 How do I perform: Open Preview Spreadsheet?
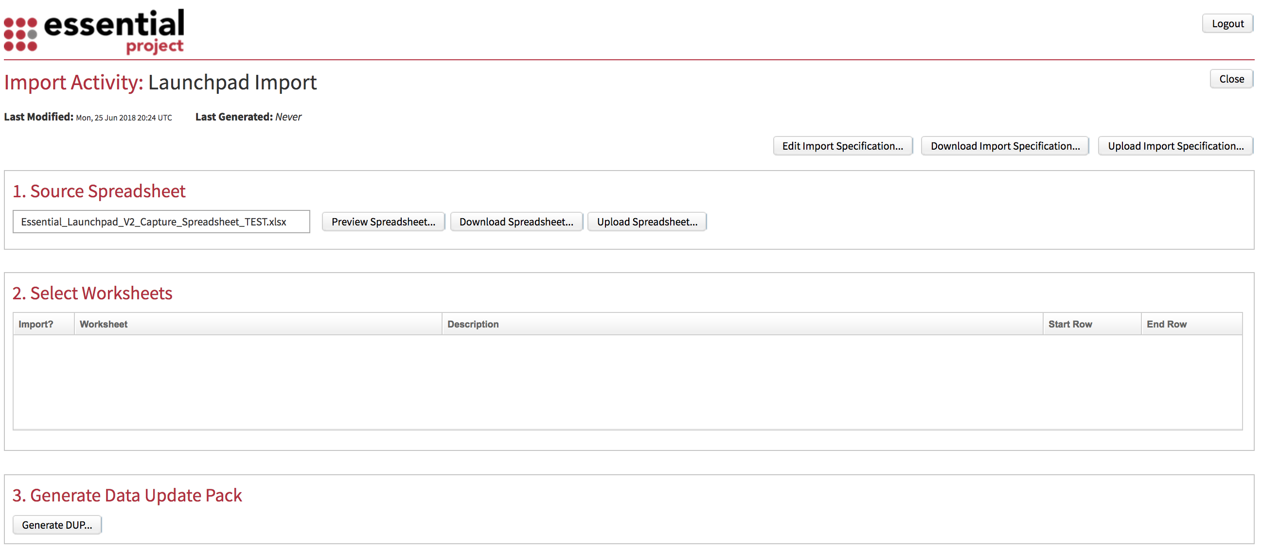[x=383, y=222]
